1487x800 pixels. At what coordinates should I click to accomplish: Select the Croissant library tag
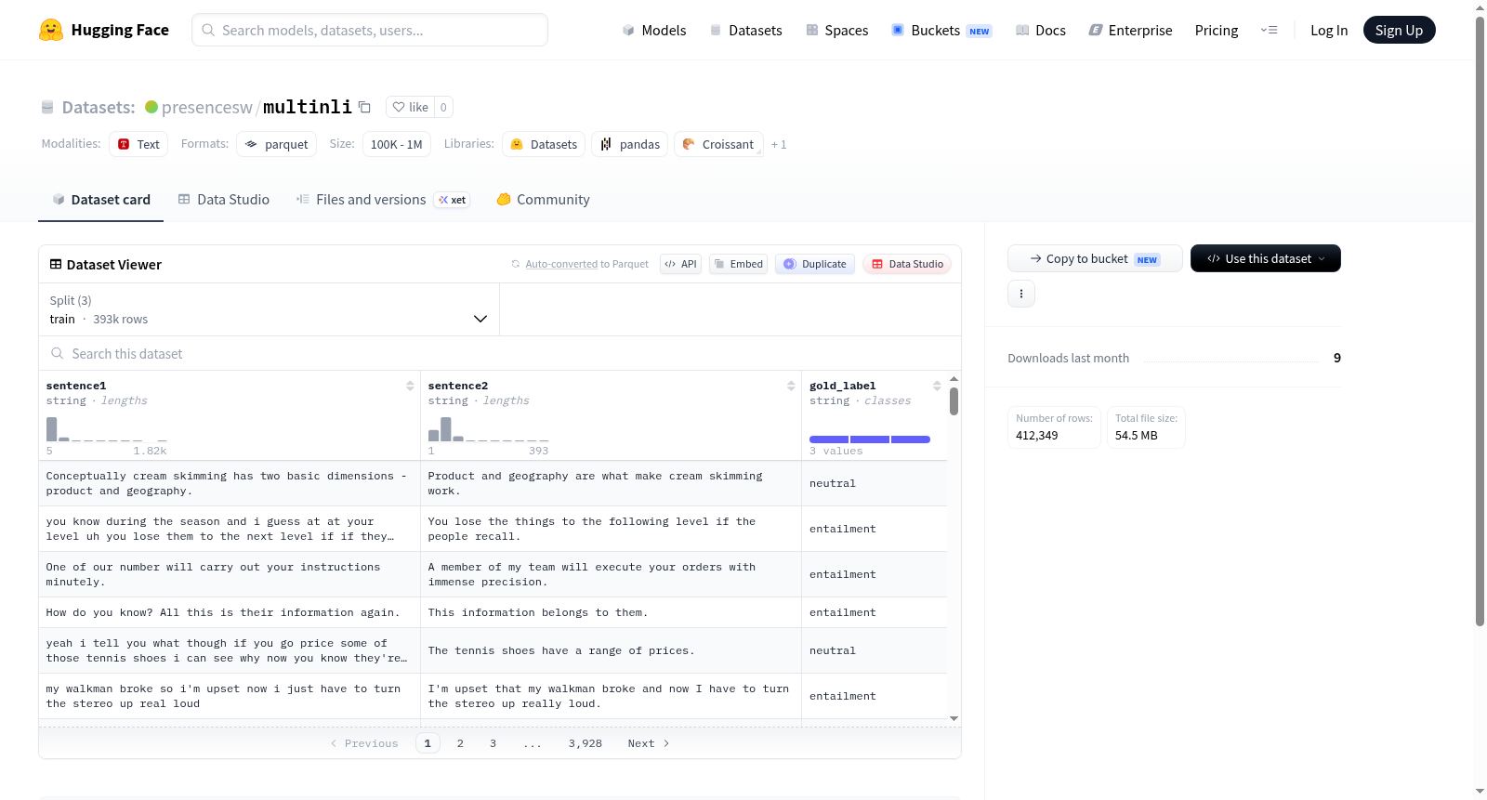718,144
